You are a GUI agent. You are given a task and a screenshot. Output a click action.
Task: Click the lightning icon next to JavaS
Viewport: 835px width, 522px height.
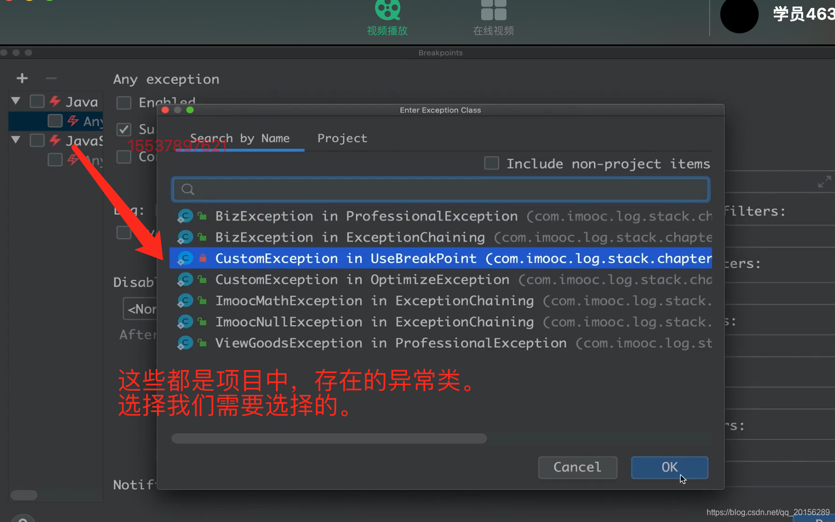55,140
